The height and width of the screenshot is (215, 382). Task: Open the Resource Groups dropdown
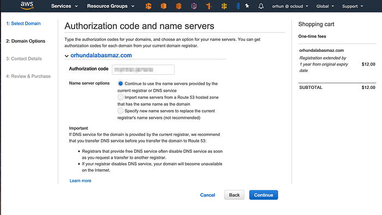click(111, 6)
